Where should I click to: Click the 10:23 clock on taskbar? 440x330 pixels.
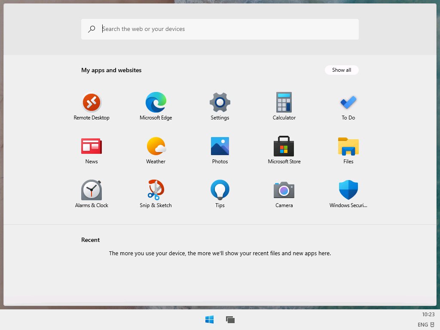click(428, 314)
